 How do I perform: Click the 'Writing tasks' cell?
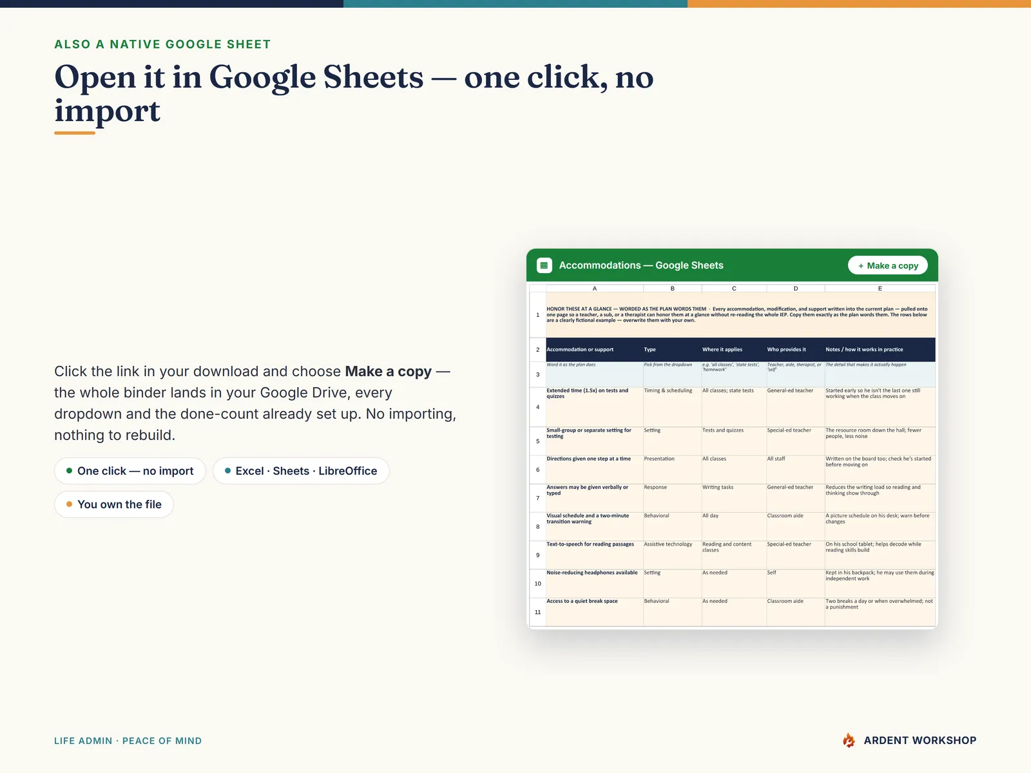click(734, 498)
